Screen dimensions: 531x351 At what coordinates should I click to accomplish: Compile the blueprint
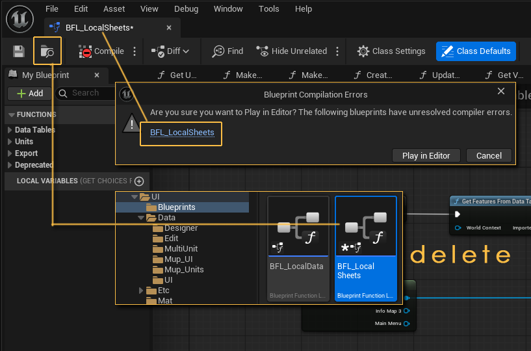point(101,51)
